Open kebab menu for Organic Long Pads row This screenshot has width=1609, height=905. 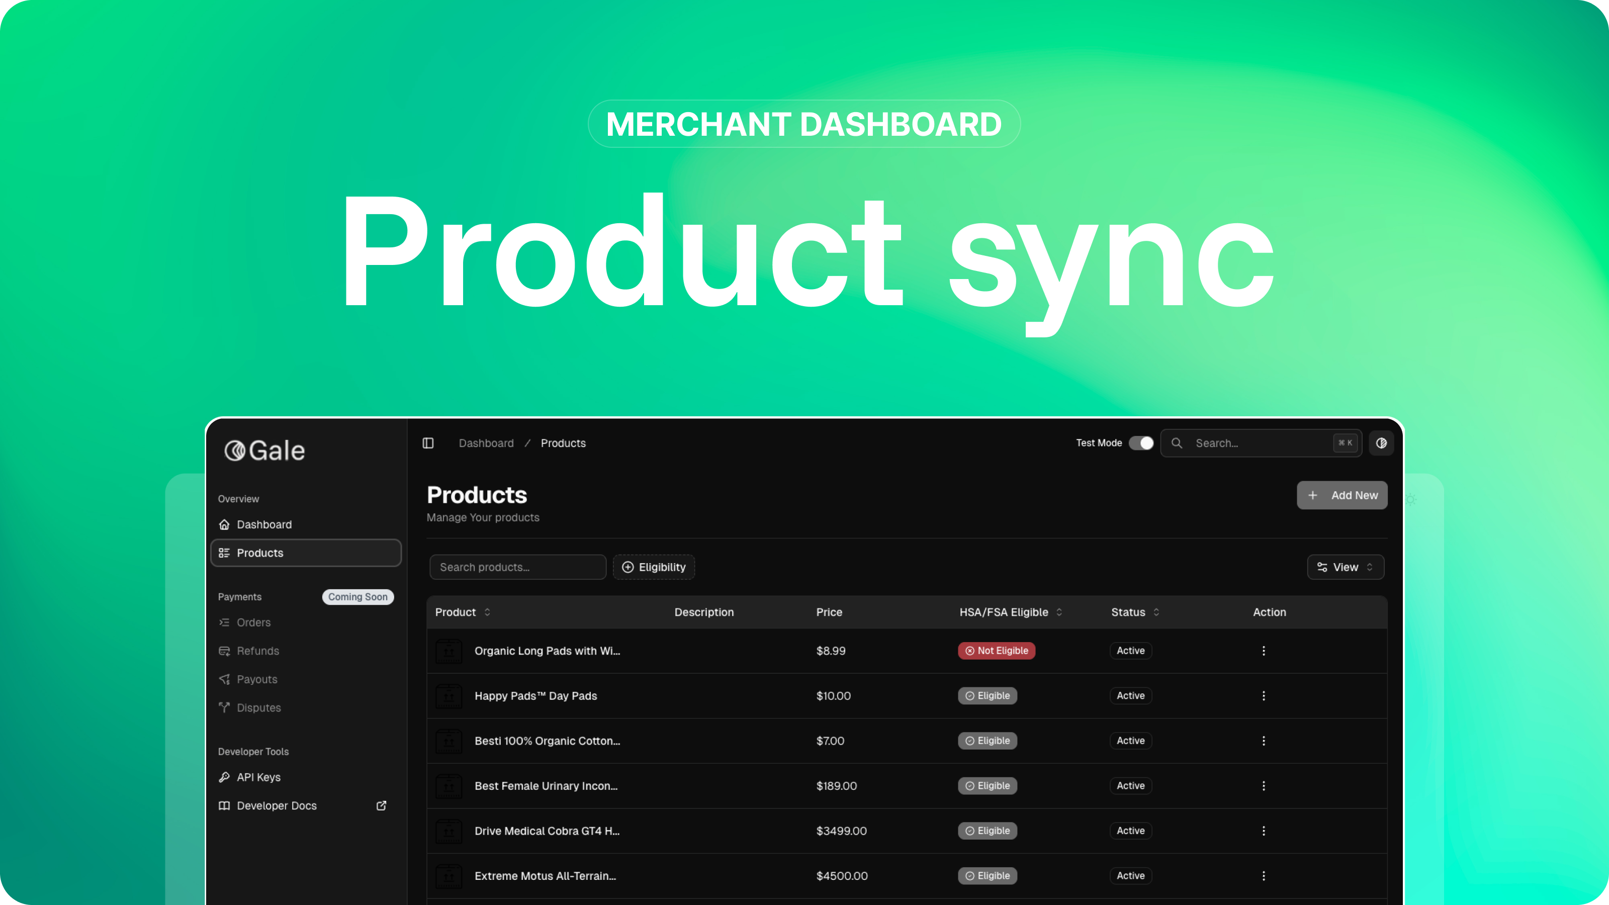1264,651
